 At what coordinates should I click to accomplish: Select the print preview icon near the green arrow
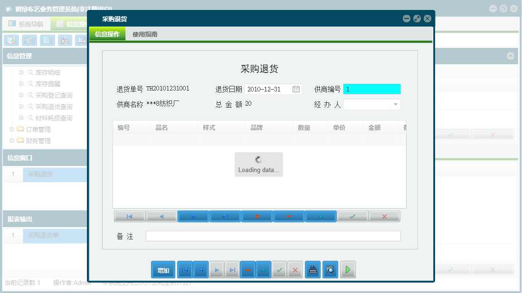[x=330, y=269]
